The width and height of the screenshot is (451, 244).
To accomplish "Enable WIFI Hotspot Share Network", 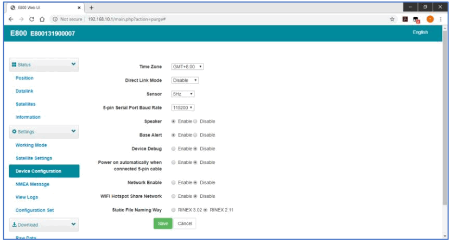I will click(x=174, y=196).
